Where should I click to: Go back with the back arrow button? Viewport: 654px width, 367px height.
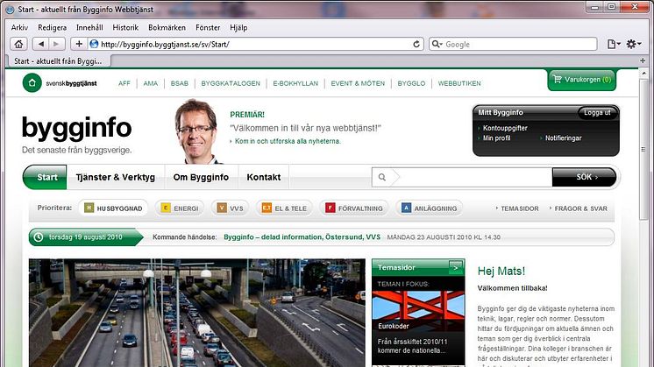tap(41, 44)
